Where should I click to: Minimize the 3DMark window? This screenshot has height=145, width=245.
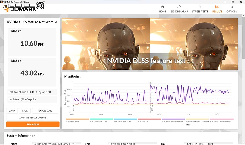click(225, 2)
